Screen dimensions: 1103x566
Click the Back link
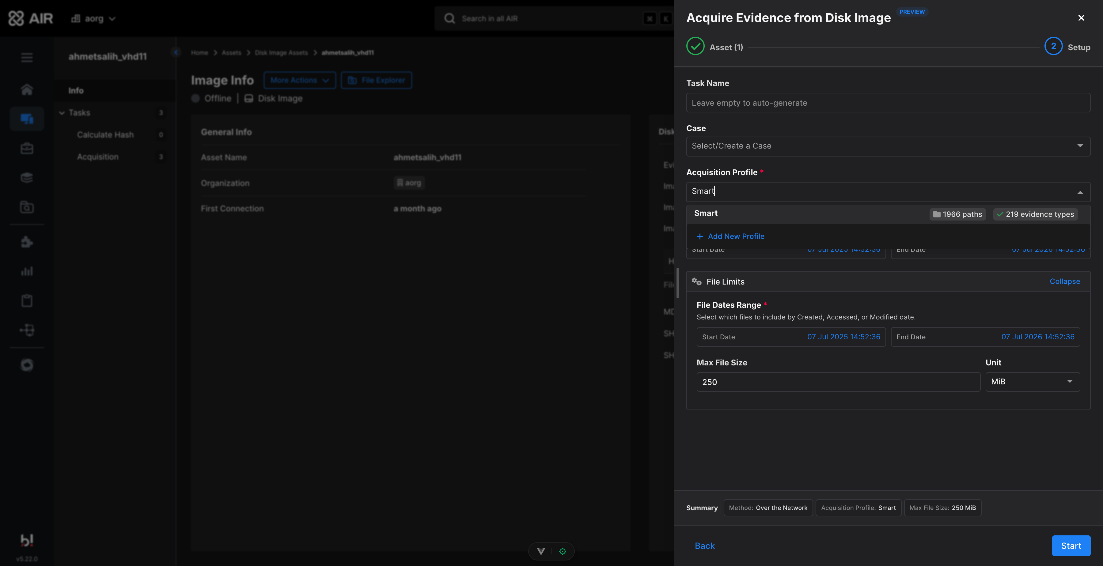[704, 546]
